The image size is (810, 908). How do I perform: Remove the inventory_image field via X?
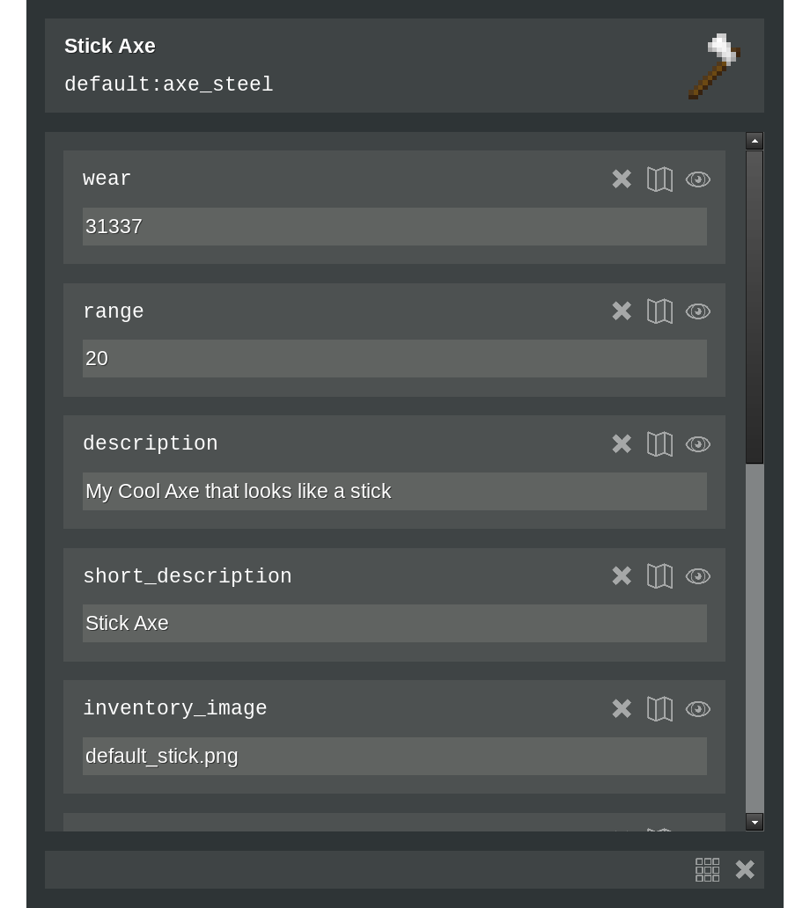click(622, 709)
